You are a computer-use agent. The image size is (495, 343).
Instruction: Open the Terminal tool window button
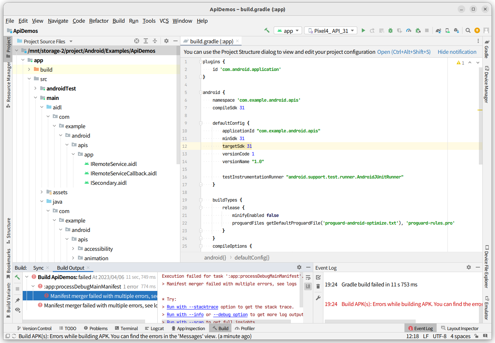[126, 328]
